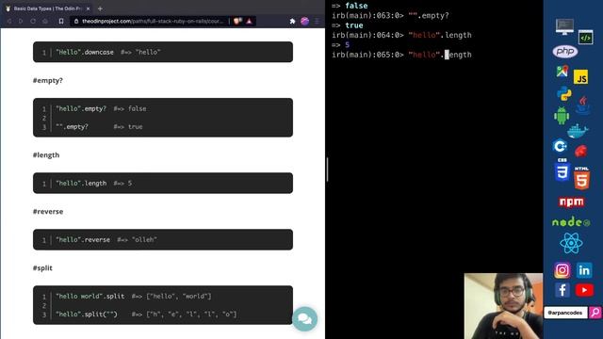Click the PHP logo icon
The height and width of the screenshot is (339, 603).
coord(565,52)
